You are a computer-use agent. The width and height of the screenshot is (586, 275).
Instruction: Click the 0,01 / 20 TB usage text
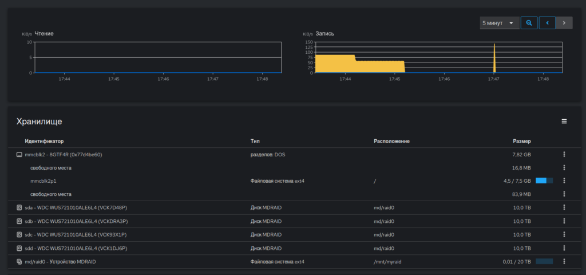[517, 262]
